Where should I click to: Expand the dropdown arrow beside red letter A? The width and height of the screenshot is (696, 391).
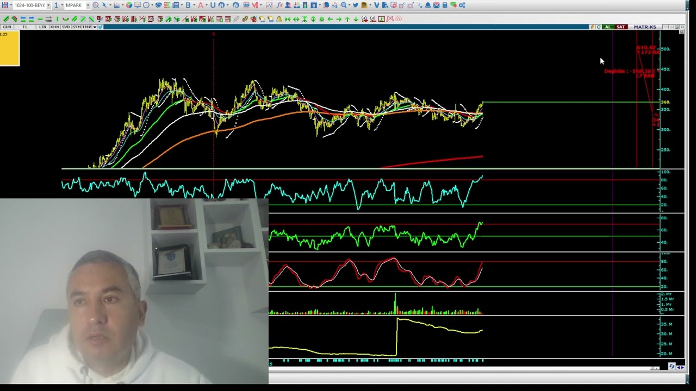(x=207, y=5)
